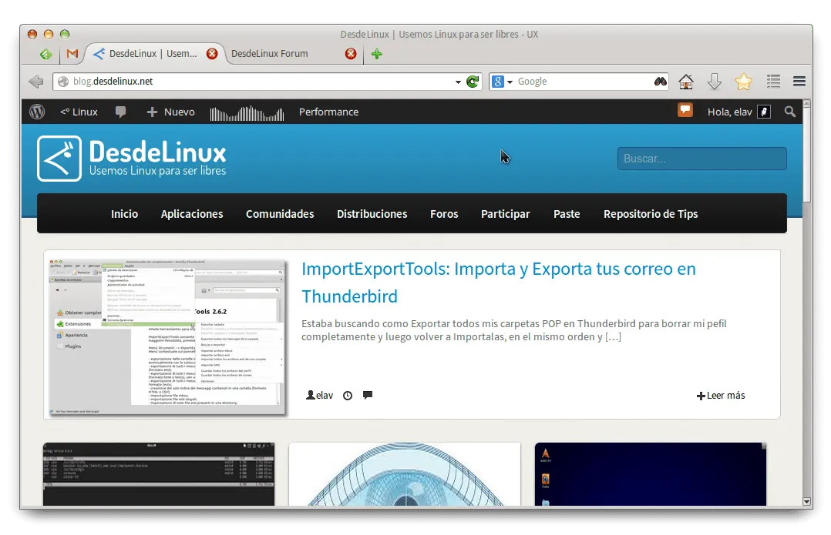Bookmark this page with the star
This screenshot has height=535, width=831.
click(744, 82)
